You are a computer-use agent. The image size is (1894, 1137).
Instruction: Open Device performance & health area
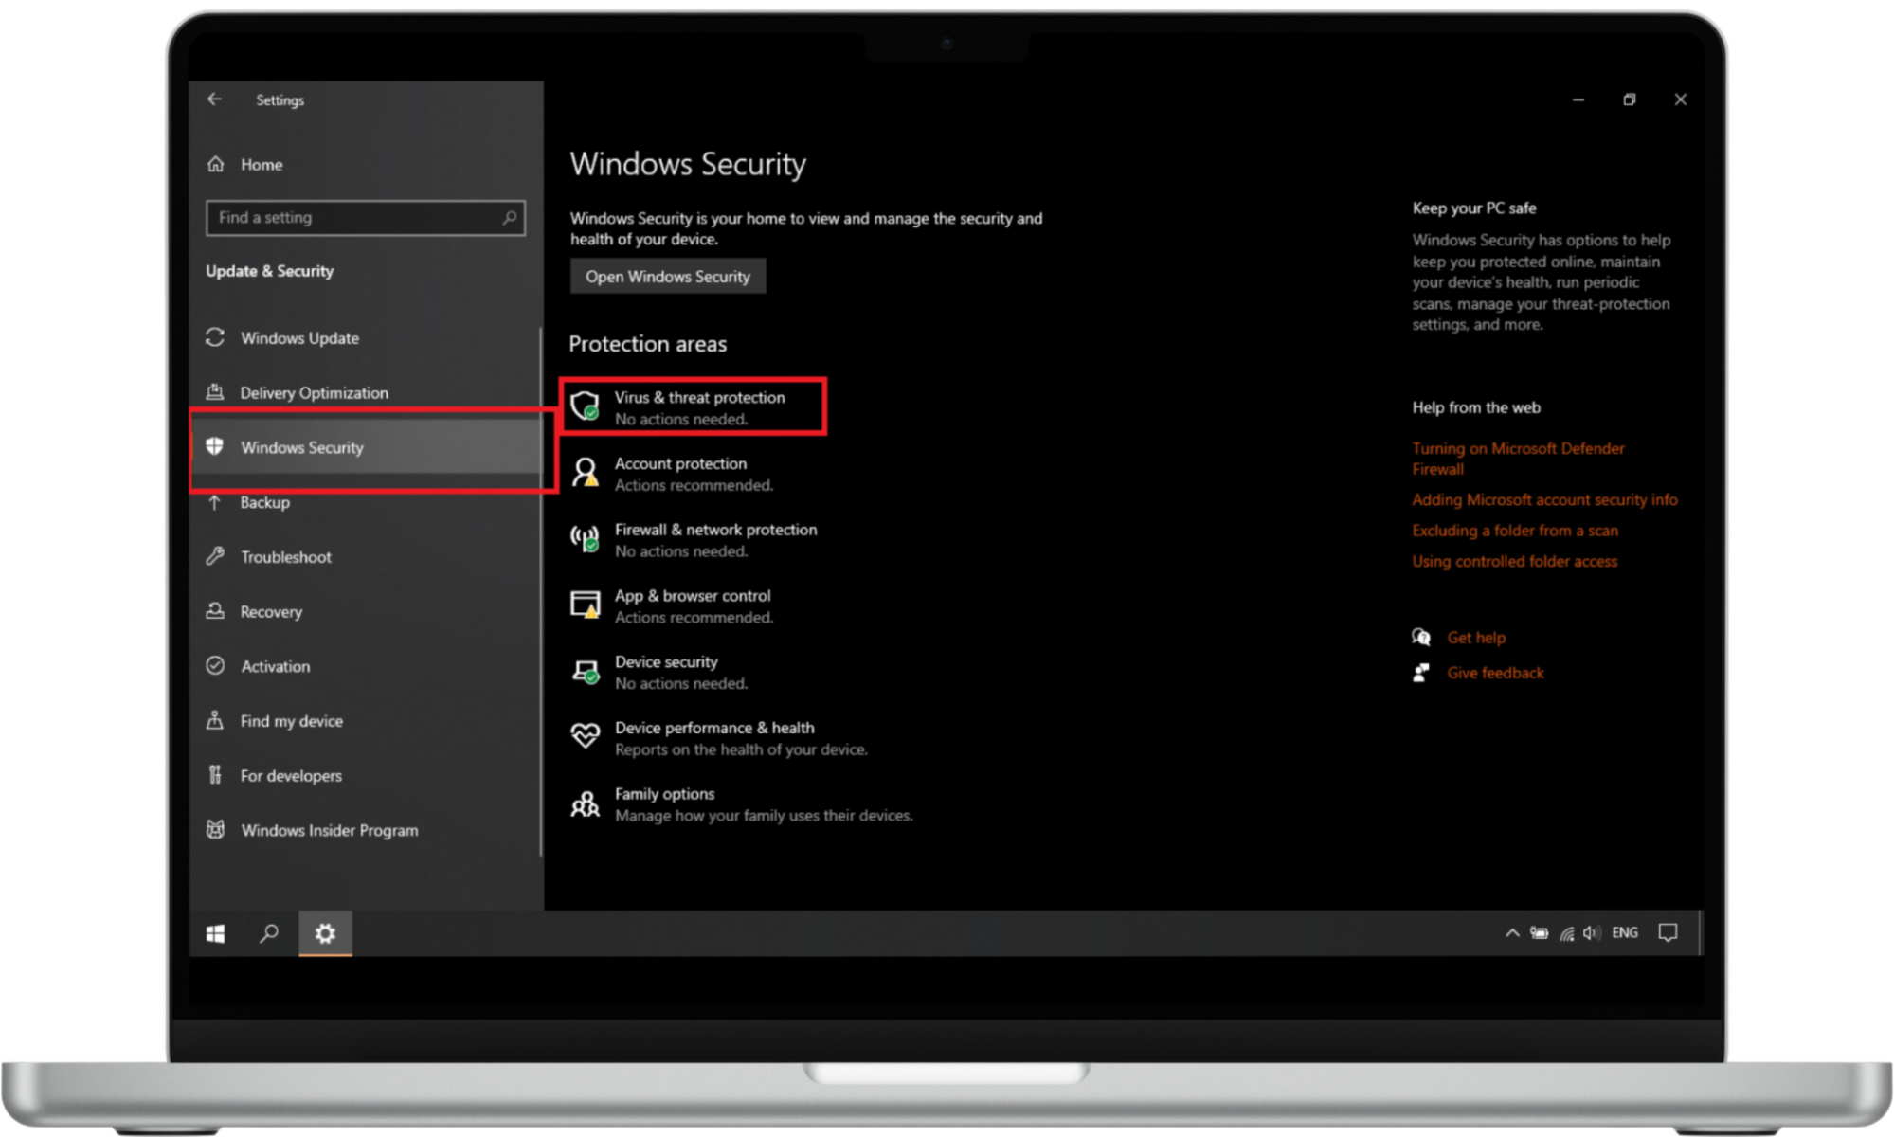click(719, 738)
